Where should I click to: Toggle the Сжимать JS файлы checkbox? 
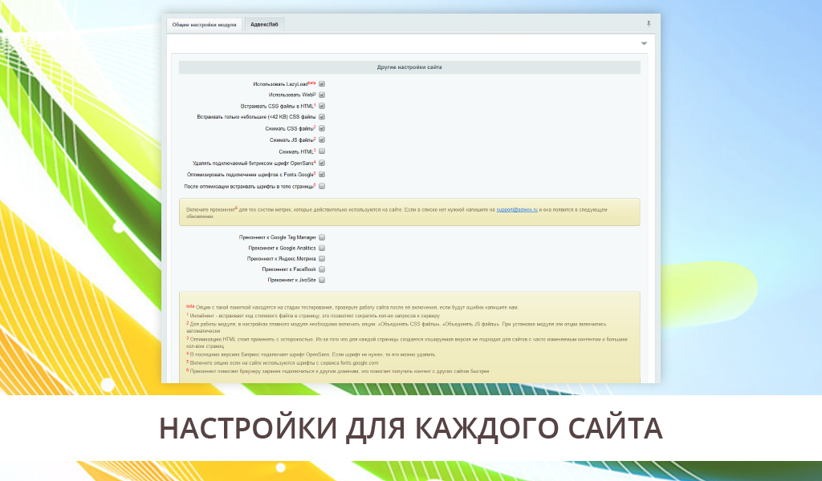(322, 139)
